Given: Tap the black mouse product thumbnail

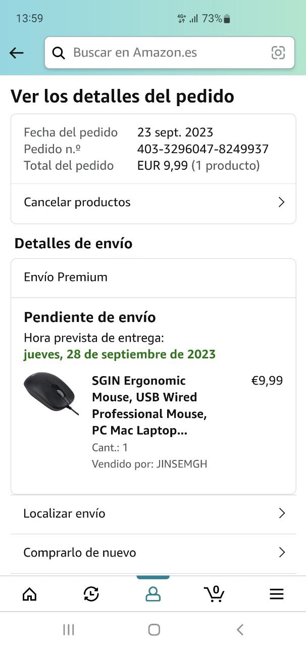Looking at the screenshot, I should (x=51, y=393).
